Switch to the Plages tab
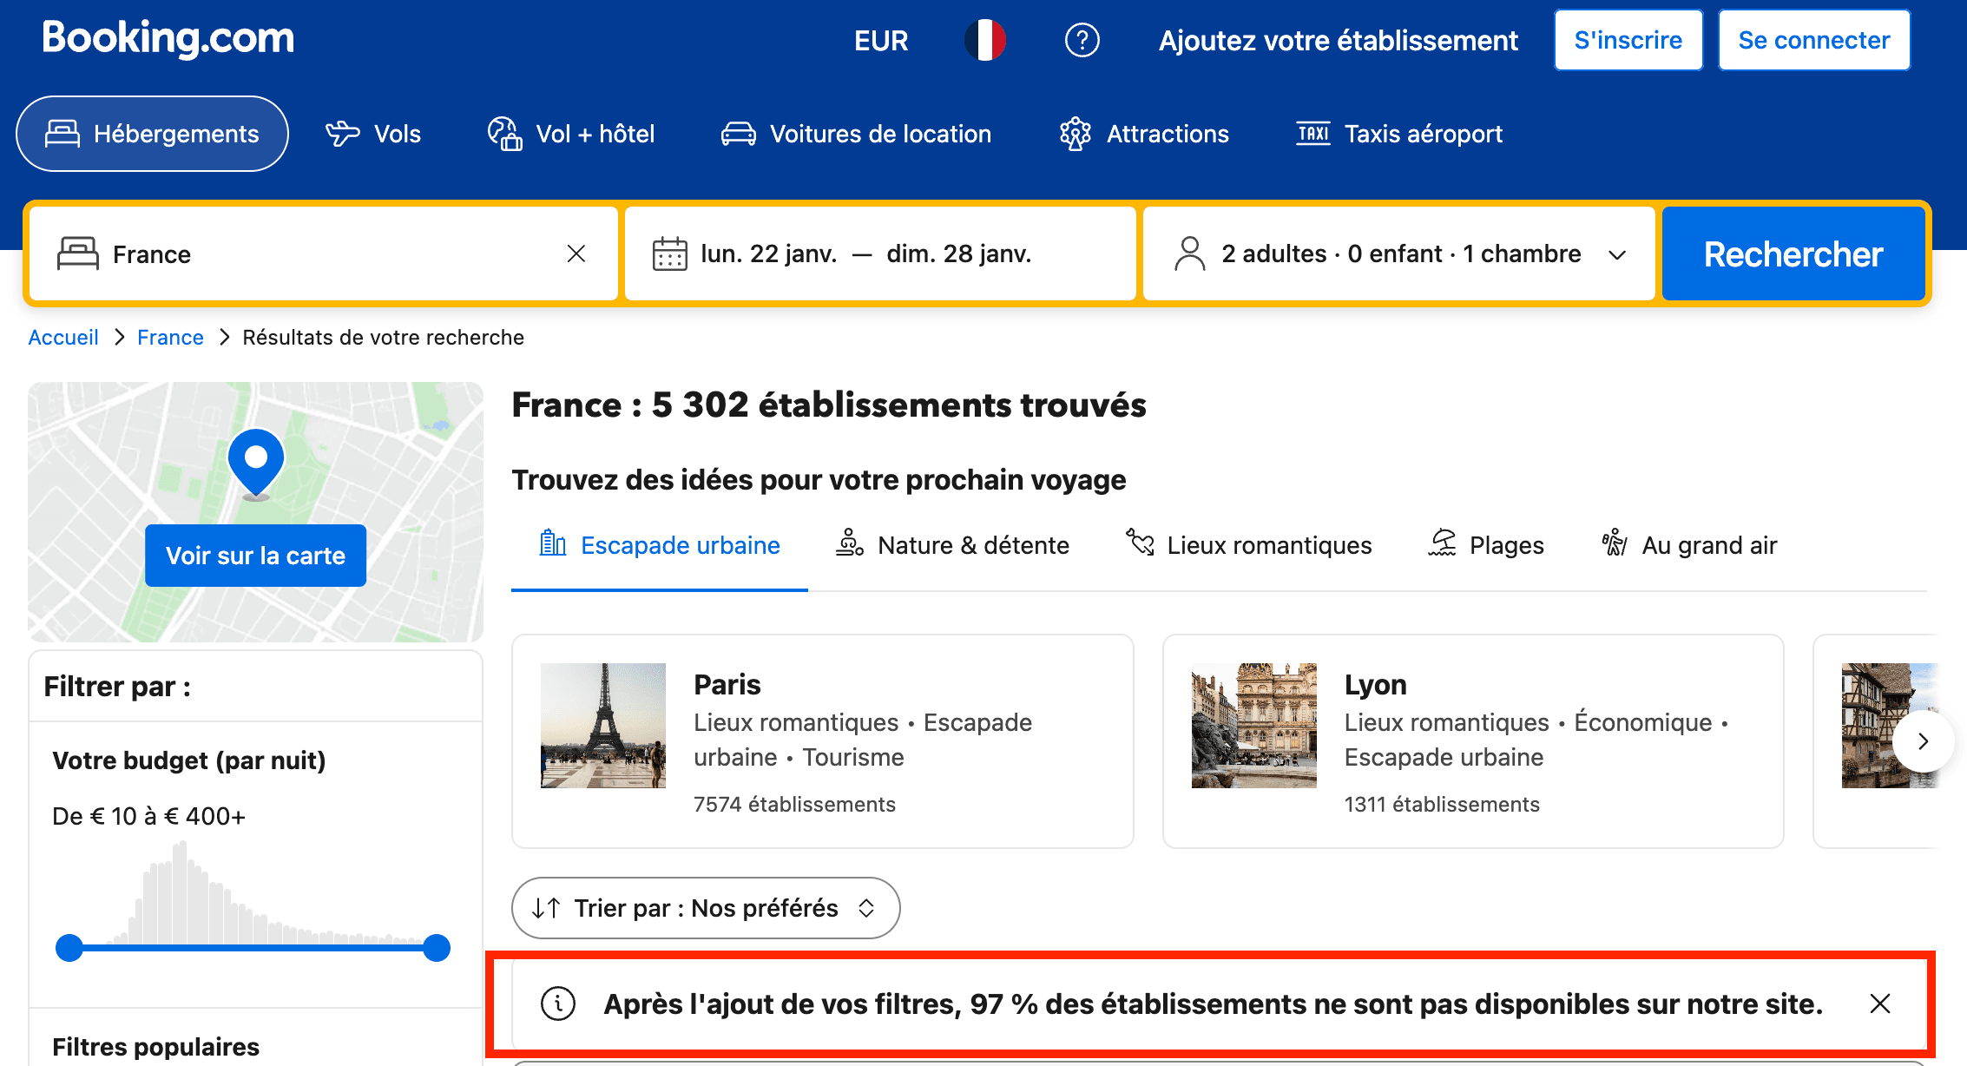 click(x=1486, y=545)
